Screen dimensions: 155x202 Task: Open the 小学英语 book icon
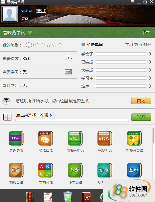pyautogui.click(x=75, y=170)
